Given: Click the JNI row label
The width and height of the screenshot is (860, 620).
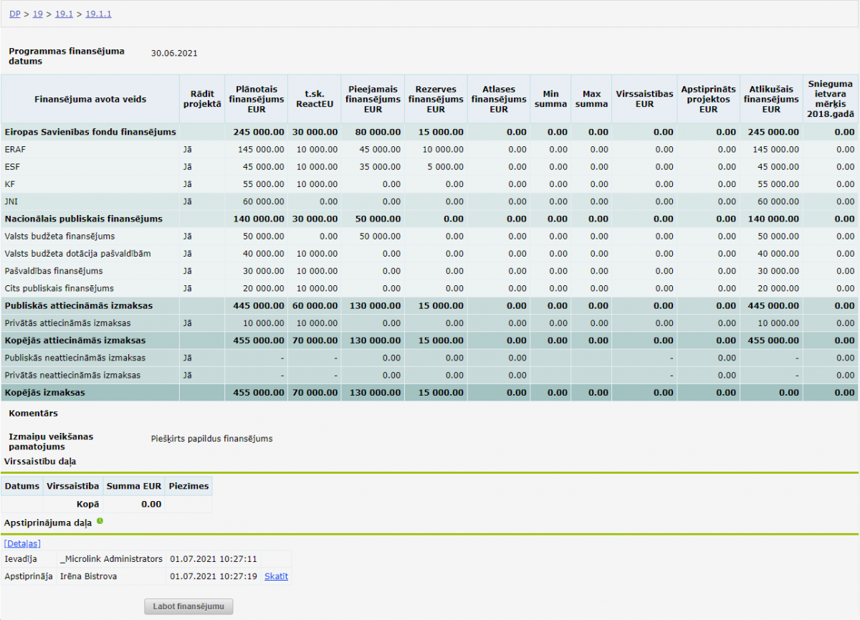Looking at the screenshot, I should [11, 202].
